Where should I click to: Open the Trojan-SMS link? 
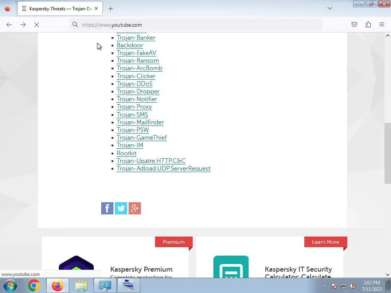coord(132,114)
